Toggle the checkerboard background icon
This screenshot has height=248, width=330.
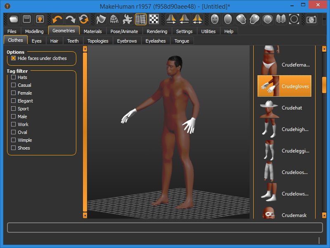154,19
